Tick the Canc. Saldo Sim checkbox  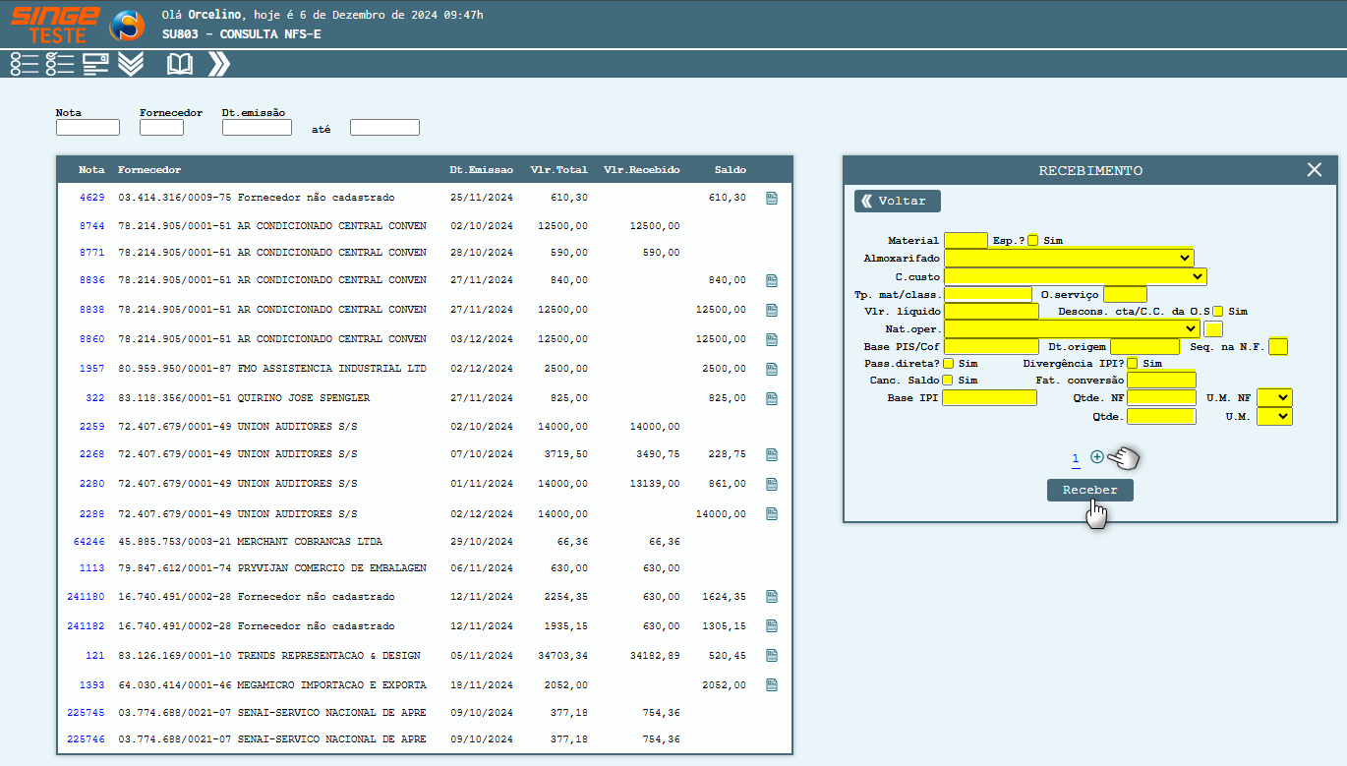point(948,381)
